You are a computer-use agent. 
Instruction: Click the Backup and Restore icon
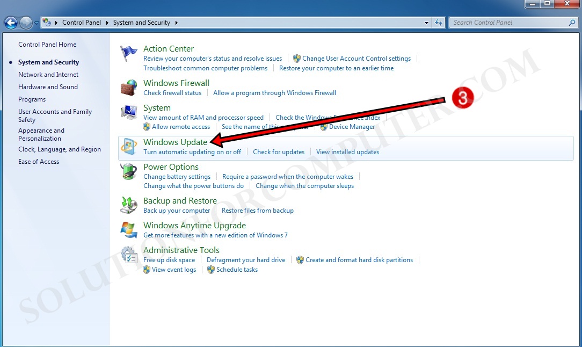pos(128,205)
